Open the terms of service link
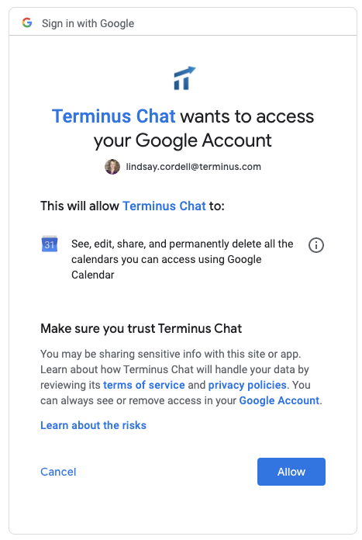 pos(144,385)
